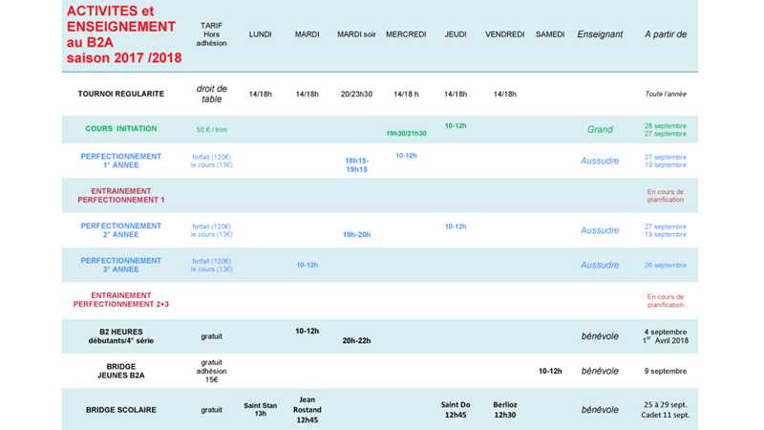Select the TARIF Hors adhésion column header
Screen dimensions: 764x430
point(212,34)
